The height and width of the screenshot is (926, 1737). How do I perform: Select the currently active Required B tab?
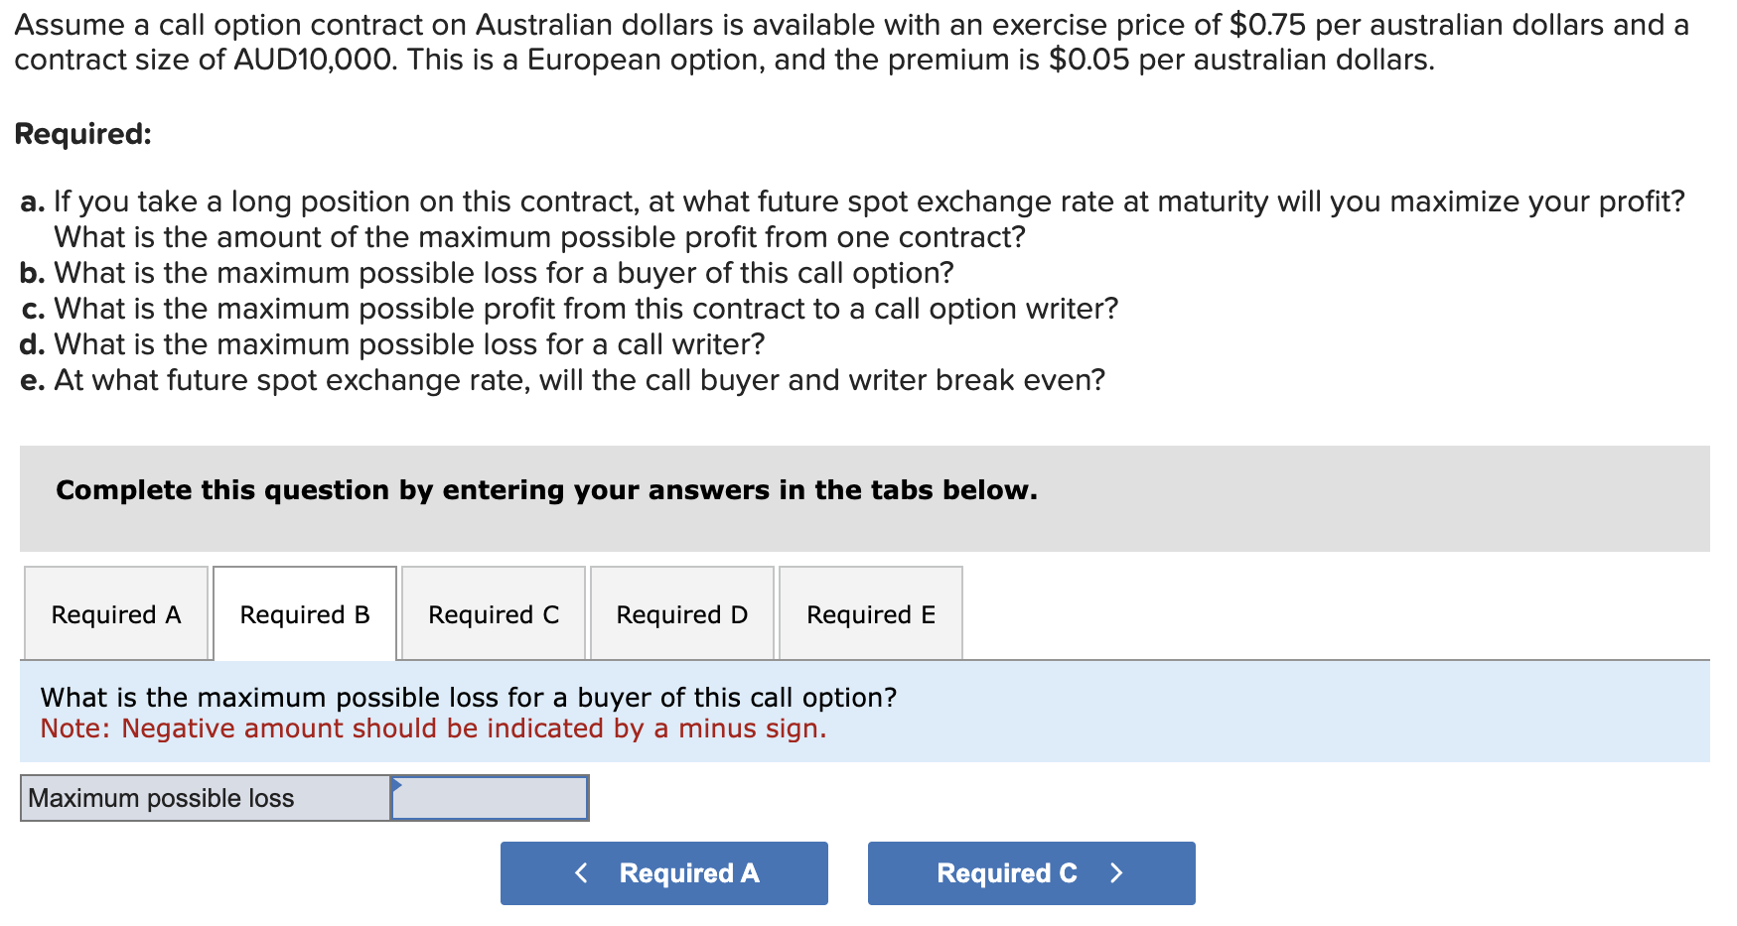pyautogui.click(x=304, y=614)
